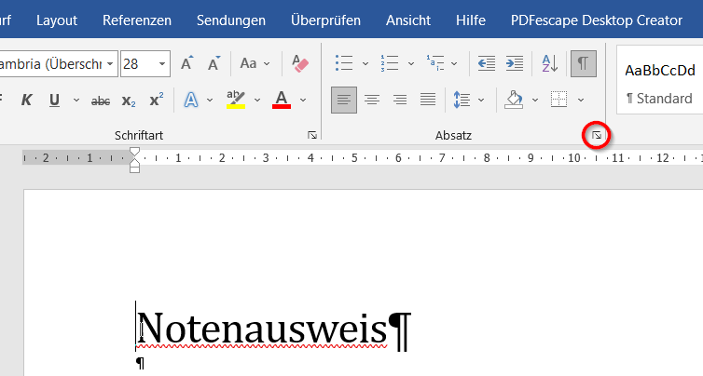Center align the paragraph text

point(372,100)
